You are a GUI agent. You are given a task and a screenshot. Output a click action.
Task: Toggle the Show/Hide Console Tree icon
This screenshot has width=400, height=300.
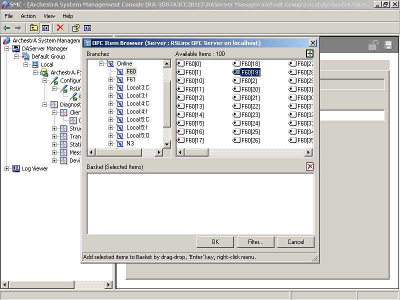click(45, 28)
